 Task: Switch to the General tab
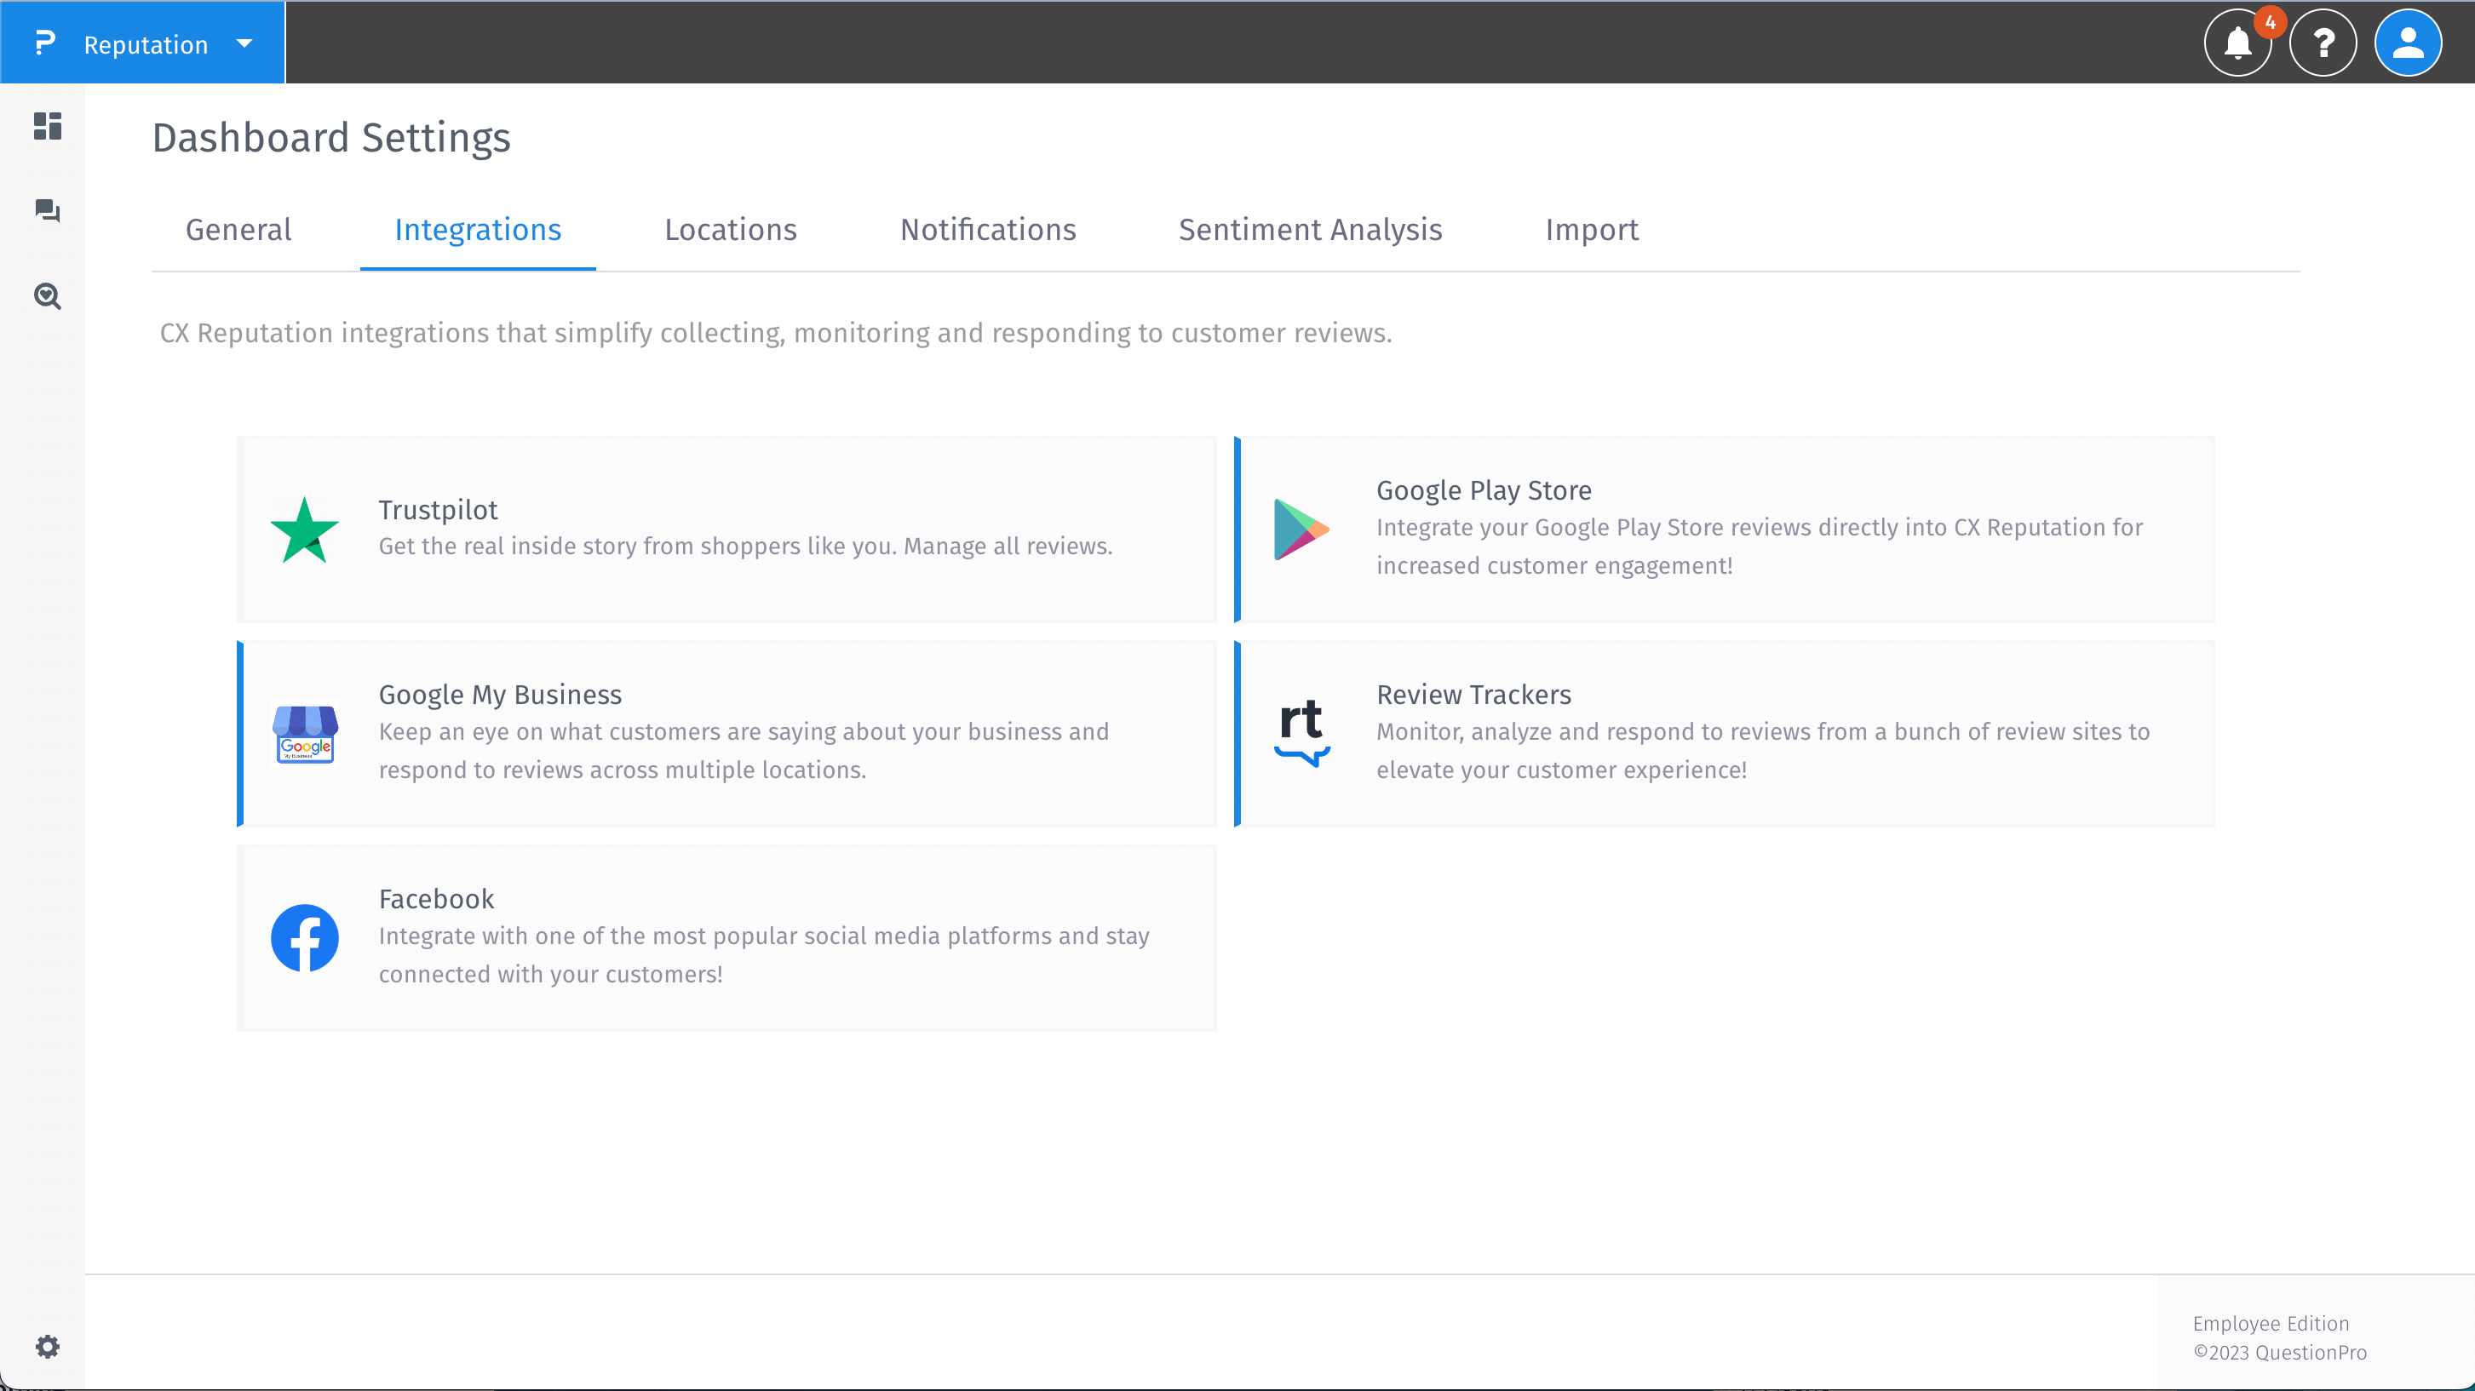[x=238, y=230]
